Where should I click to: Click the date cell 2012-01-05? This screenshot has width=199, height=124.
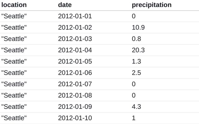75,61
